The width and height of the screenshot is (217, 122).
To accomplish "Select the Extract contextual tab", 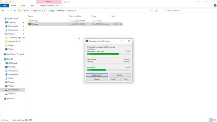I will 49,2.
